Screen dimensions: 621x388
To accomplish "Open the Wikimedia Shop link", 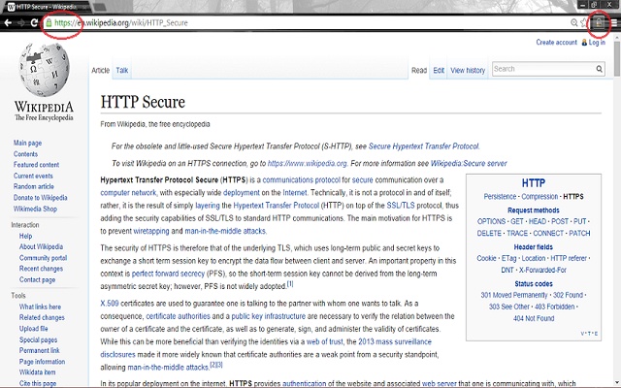I will click(x=35, y=209).
